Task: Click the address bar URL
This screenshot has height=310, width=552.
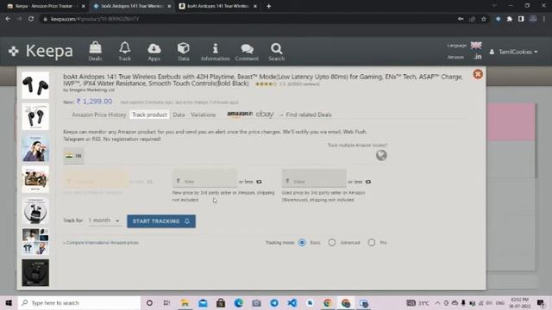Action: [95, 19]
